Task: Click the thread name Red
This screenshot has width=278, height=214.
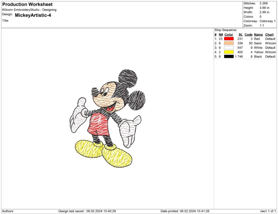Action: 257,39
